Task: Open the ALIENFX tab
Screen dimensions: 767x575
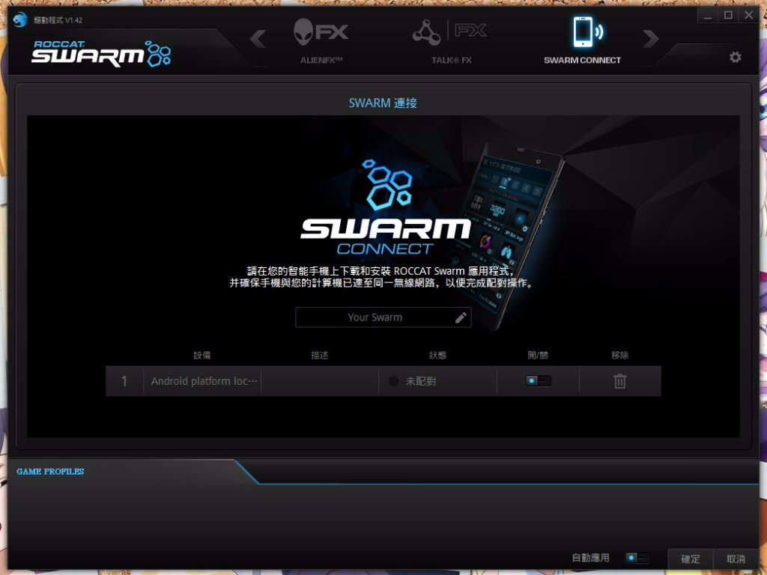Action: 321,42
